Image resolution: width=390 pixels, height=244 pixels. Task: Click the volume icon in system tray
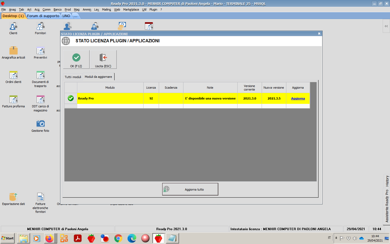(355, 238)
